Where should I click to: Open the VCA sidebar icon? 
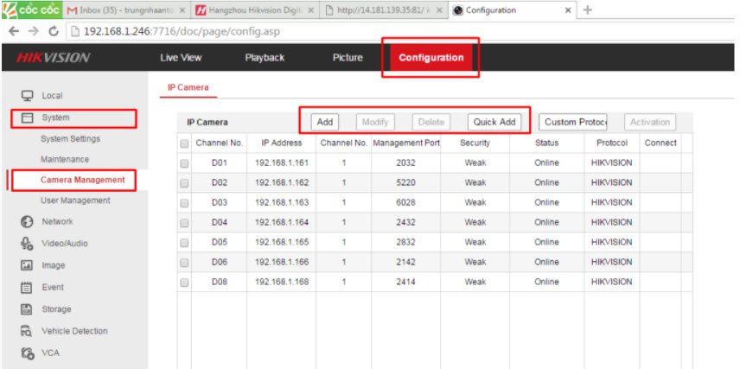tap(27, 353)
